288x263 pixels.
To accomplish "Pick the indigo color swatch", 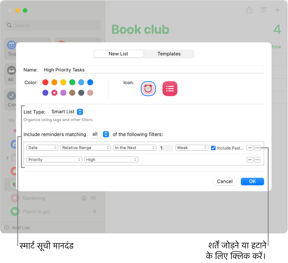I will tap(45, 93).
